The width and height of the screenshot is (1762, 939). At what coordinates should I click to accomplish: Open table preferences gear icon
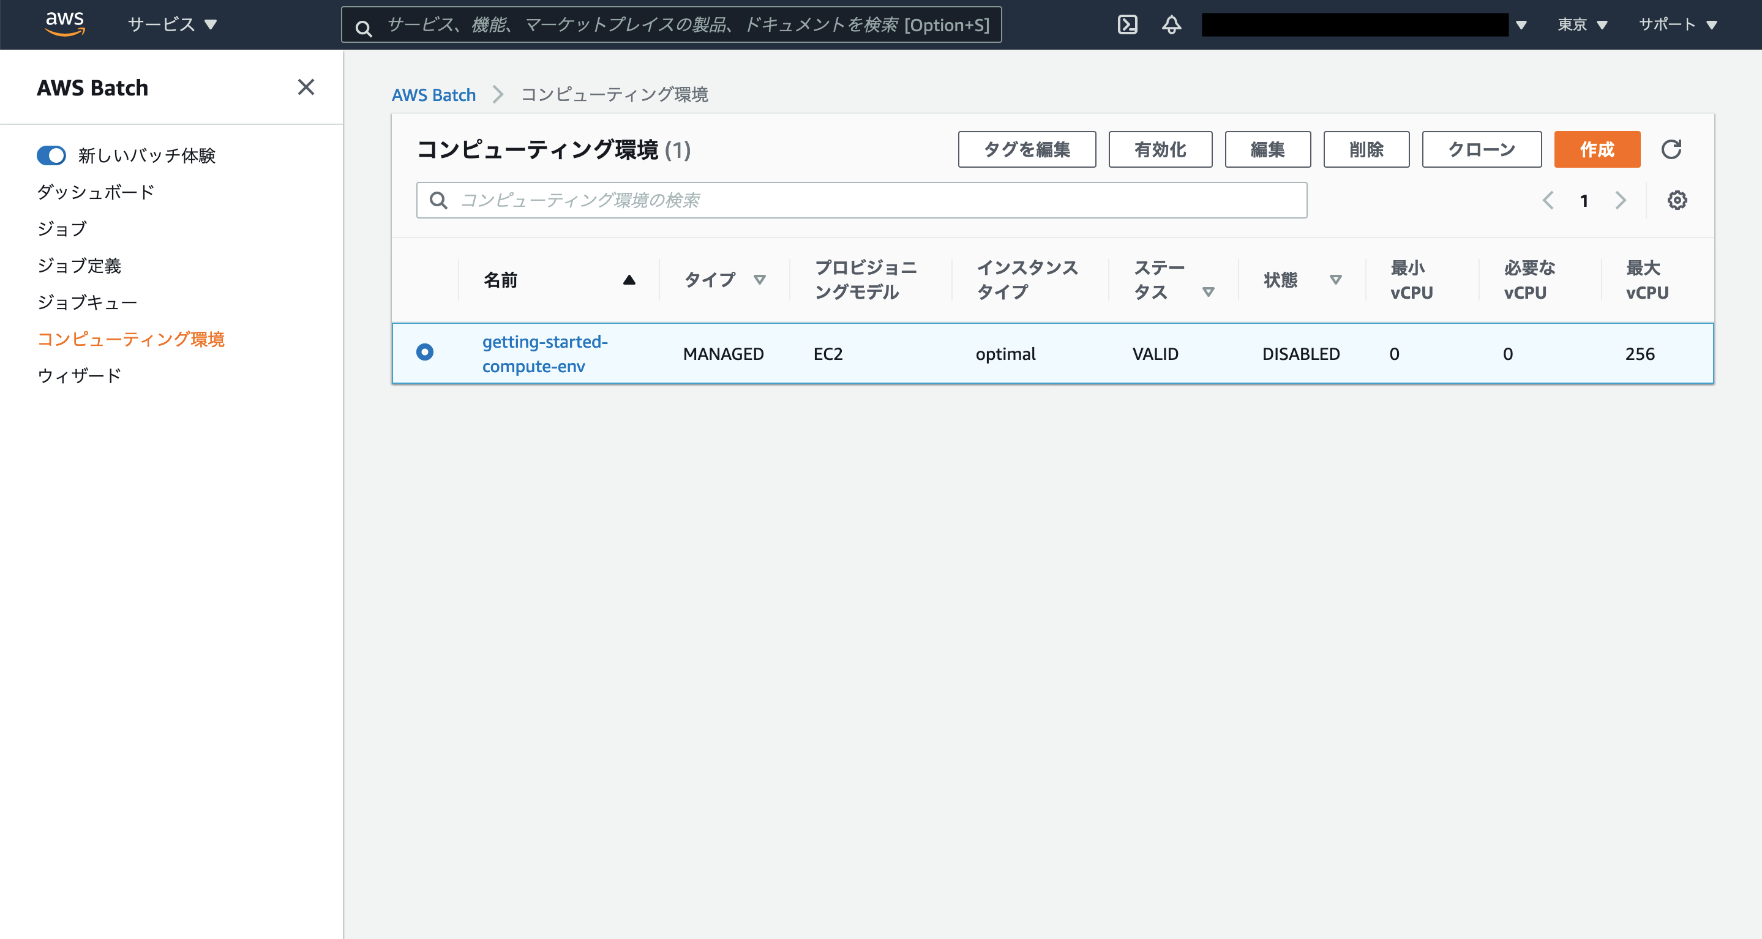[x=1676, y=200]
